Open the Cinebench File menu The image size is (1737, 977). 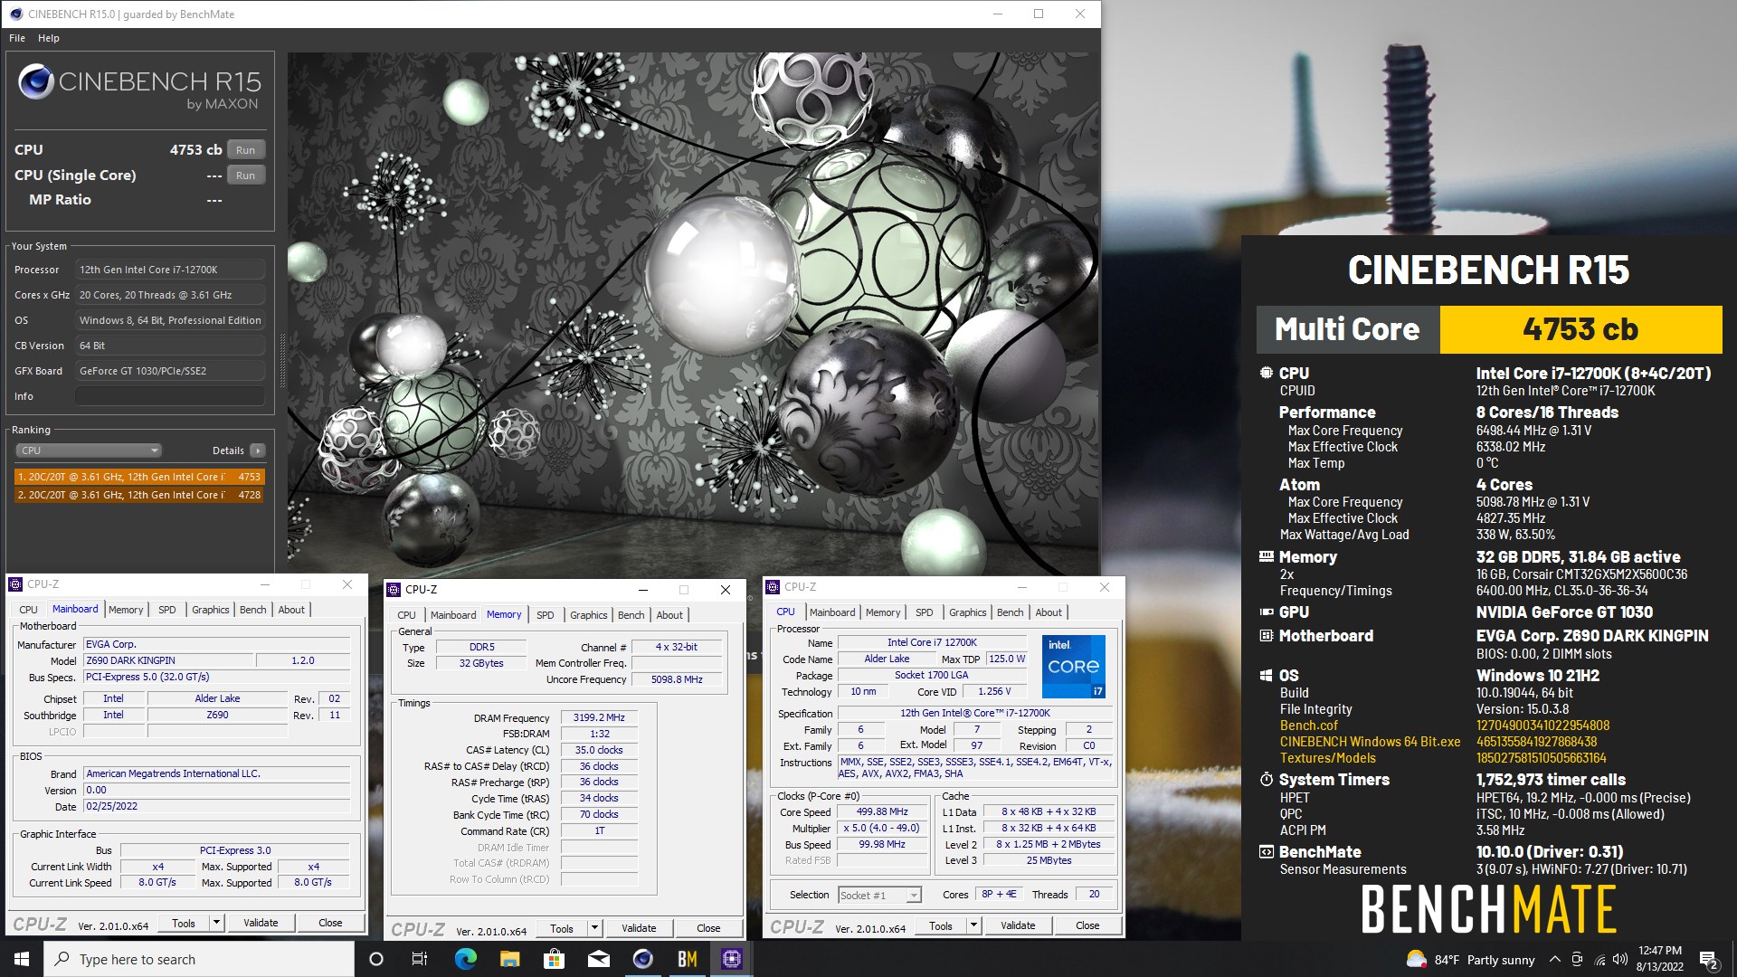pyautogui.click(x=17, y=38)
